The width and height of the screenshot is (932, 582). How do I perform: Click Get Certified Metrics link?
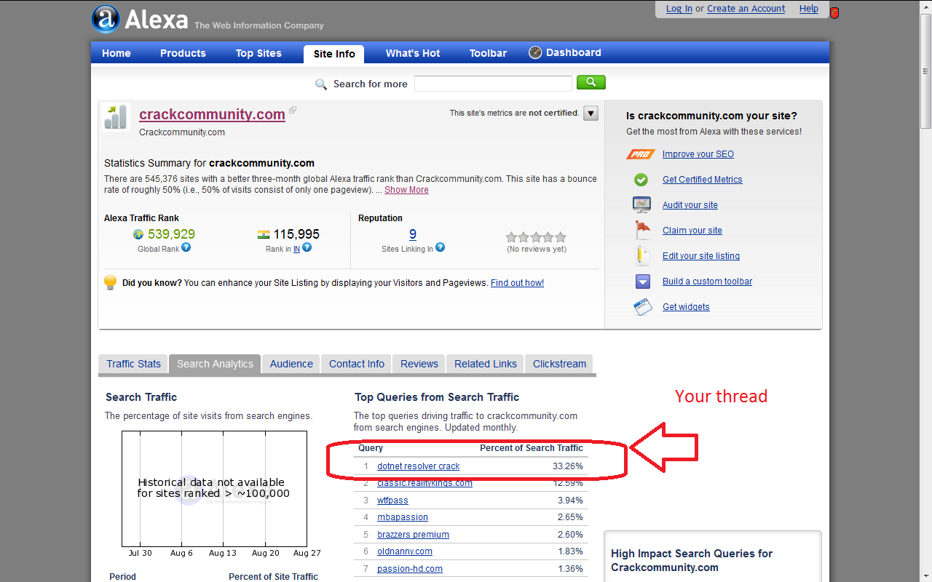tap(703, 180)
